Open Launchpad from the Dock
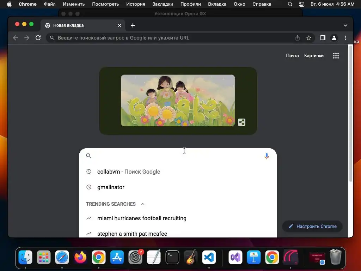 pyautogui.click(x=43, y=257)
